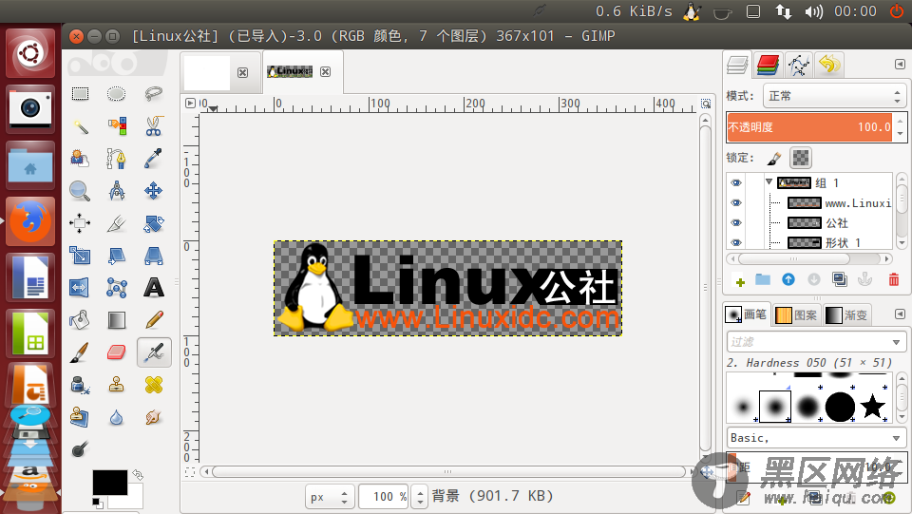Viewport: 912px width, 514px height.
Task: Open the Basic brush tag dropdown
Action: coord(816,438)
